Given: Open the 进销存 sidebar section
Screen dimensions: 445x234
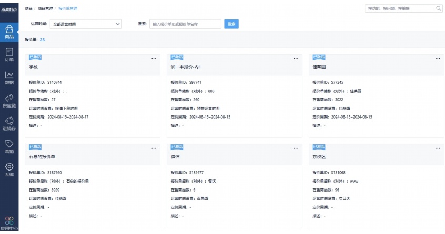Looking at the screenshot, I should tap(9, 124).
